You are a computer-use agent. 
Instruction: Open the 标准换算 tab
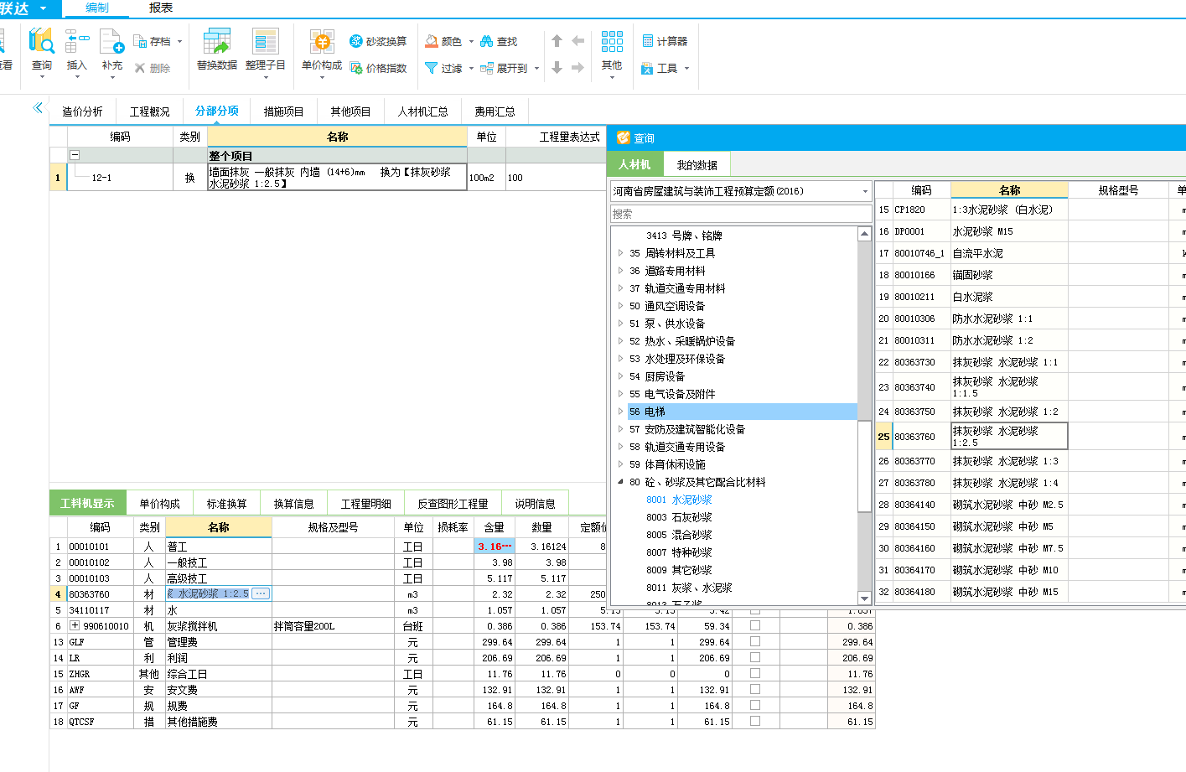tap(226, 503)
